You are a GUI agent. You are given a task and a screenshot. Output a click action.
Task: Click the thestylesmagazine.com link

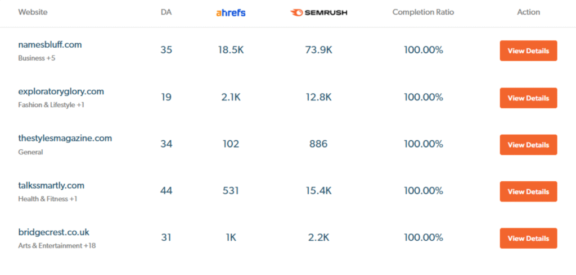point(65,139)
